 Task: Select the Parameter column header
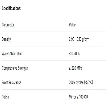tap(8, 25)
